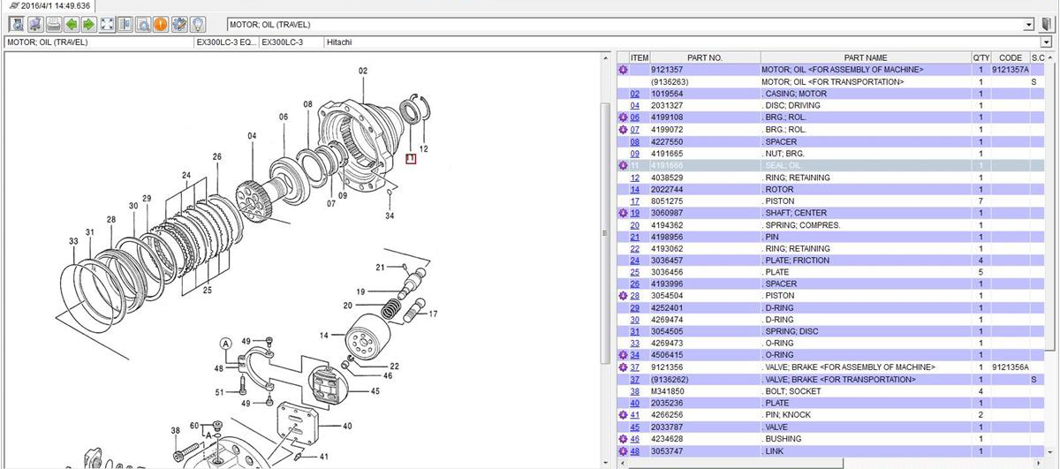This screenshot has height=469, width=1060.
Task: Click the red-boxed callout 11 in diagram
Action: click(x=410, y=159)
